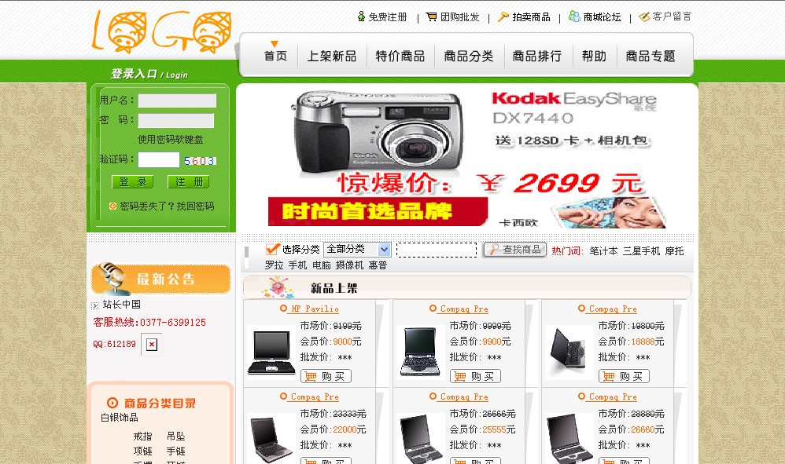
Task: Click the pencil icon for 客户留言
Action: (x=644, y=17)
